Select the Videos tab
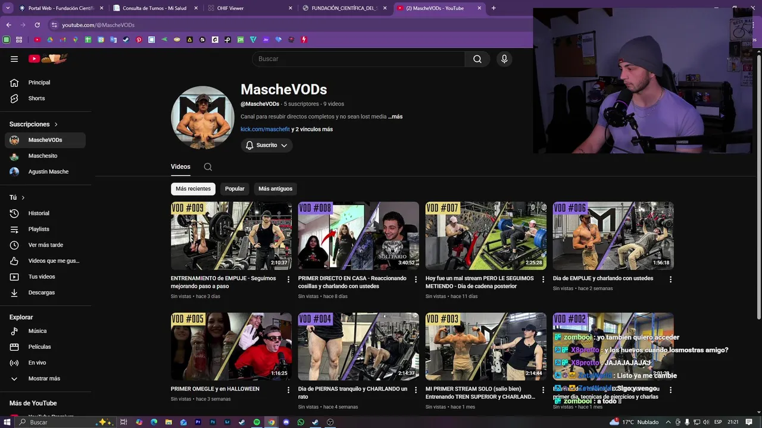Screen dimensions: 762x428 pyautogui.click(x=180, y=167)
